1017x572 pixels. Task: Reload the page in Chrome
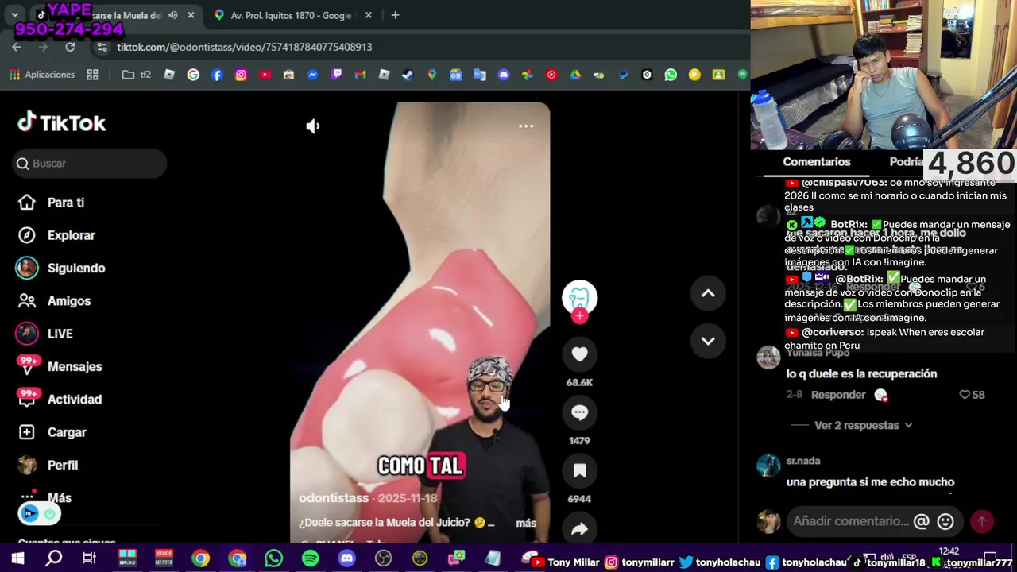coord(70,47)
